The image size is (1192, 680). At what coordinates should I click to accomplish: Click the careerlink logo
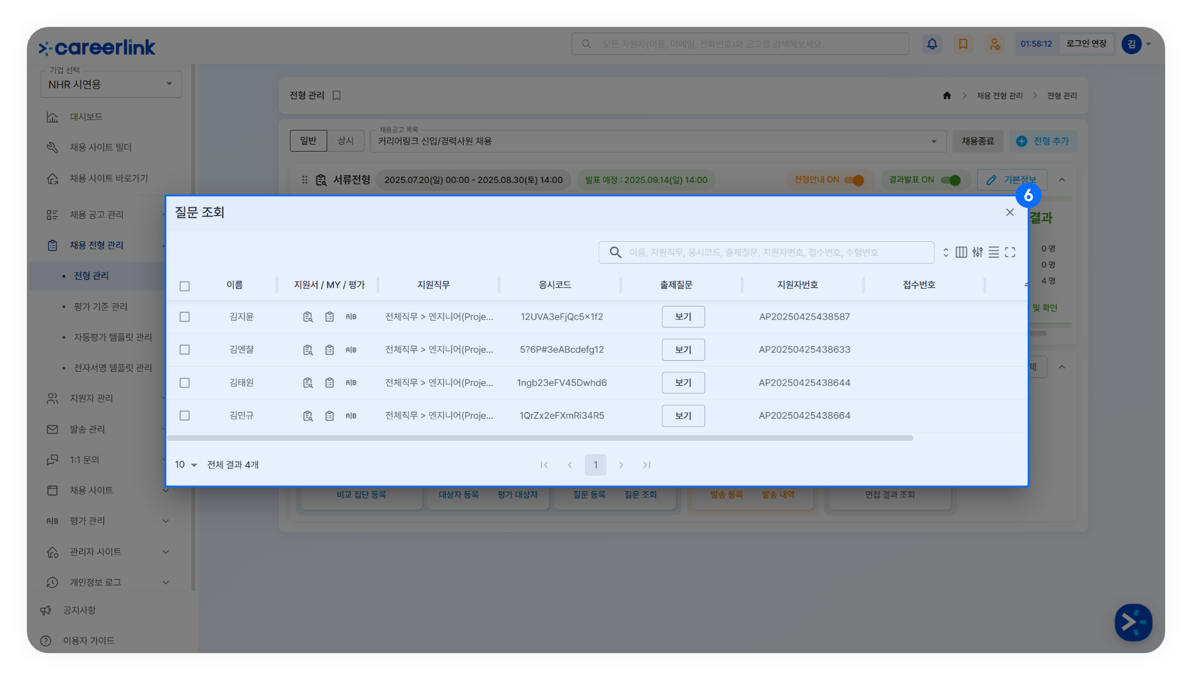97,47
